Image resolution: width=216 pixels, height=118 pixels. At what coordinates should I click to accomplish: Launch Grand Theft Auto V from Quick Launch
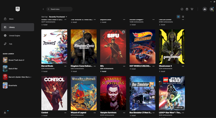[x=16, y=60]
